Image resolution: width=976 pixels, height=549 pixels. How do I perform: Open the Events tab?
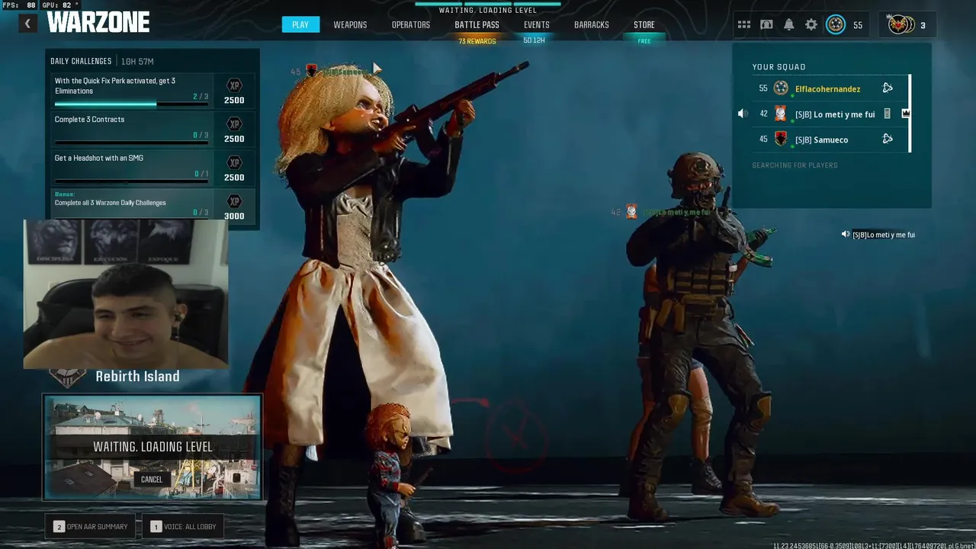[x=536, y=25]
